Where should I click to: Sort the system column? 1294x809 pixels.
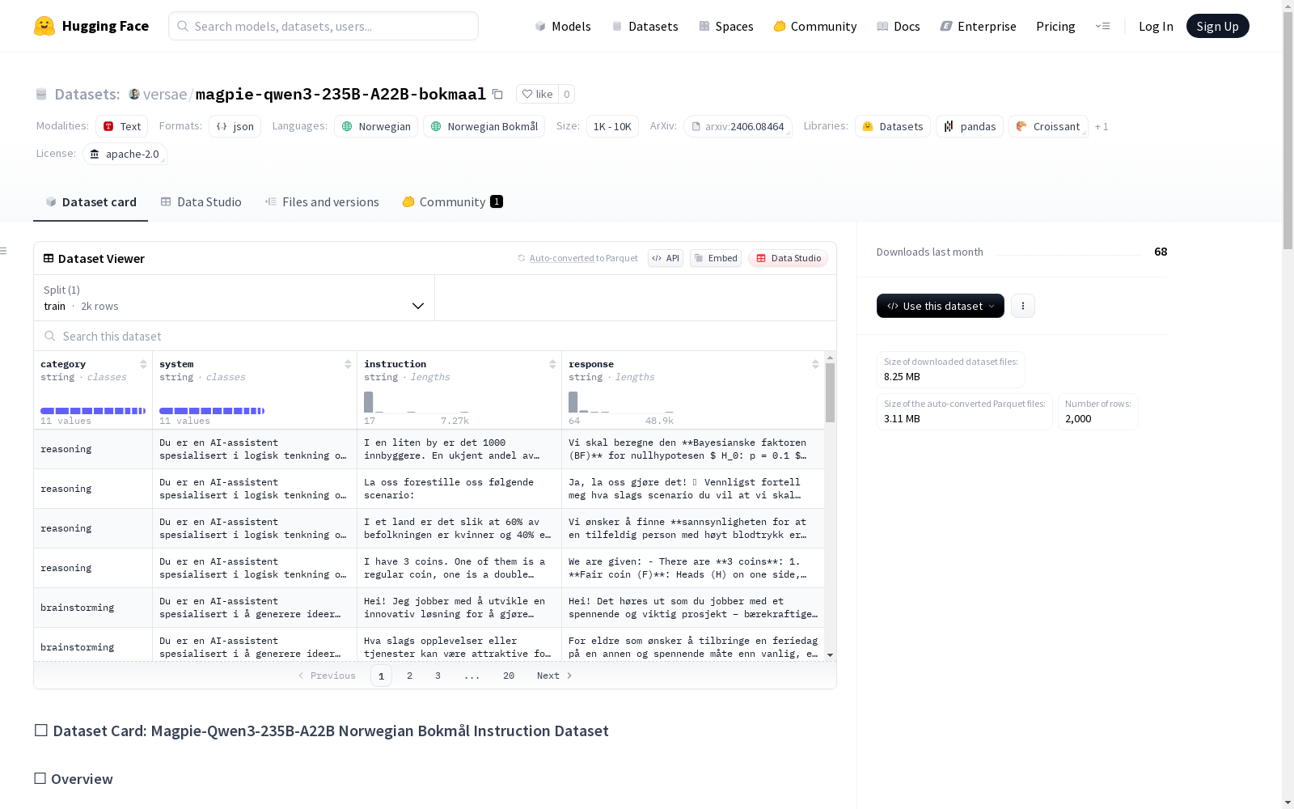(348, 364)
